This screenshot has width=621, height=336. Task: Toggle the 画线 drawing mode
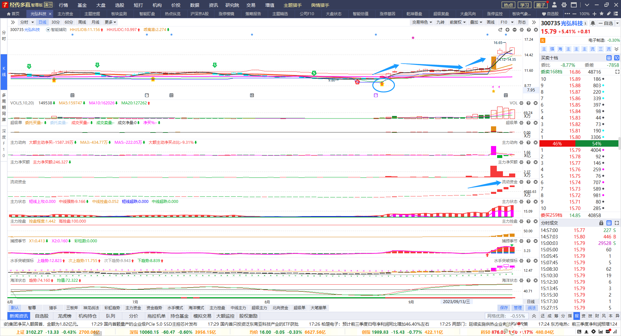[x=491, y=22]
